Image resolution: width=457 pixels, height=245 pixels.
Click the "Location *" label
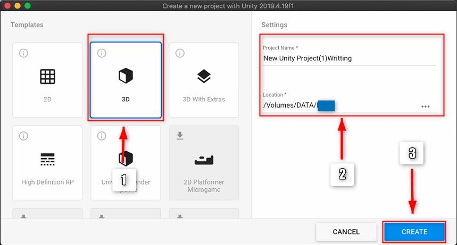(275, 95)
